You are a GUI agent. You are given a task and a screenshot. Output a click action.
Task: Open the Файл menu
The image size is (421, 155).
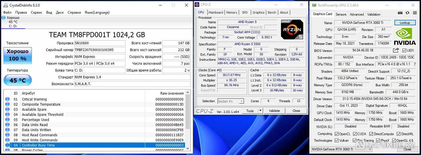[x=7, y=12]
